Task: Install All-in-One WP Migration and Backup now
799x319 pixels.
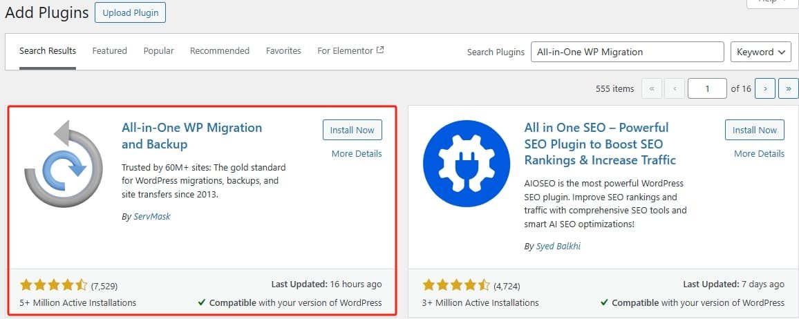Action: (352, 130)
